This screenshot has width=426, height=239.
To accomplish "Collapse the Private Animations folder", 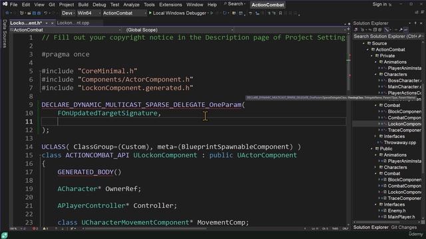I will [x=376, y=62].
